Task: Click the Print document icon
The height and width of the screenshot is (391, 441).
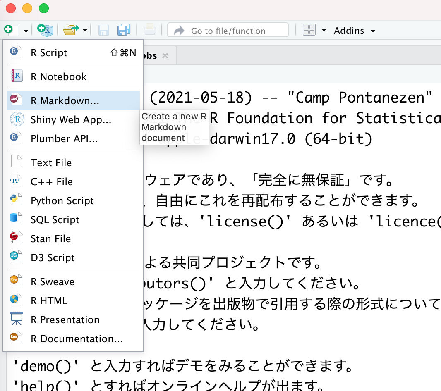Action: [x=149, y=30]
